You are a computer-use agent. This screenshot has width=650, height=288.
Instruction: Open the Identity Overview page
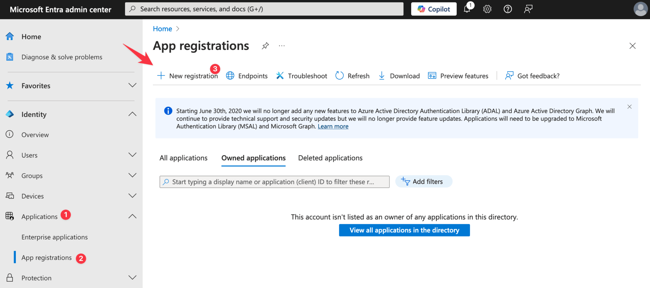[x=35, y=135]
